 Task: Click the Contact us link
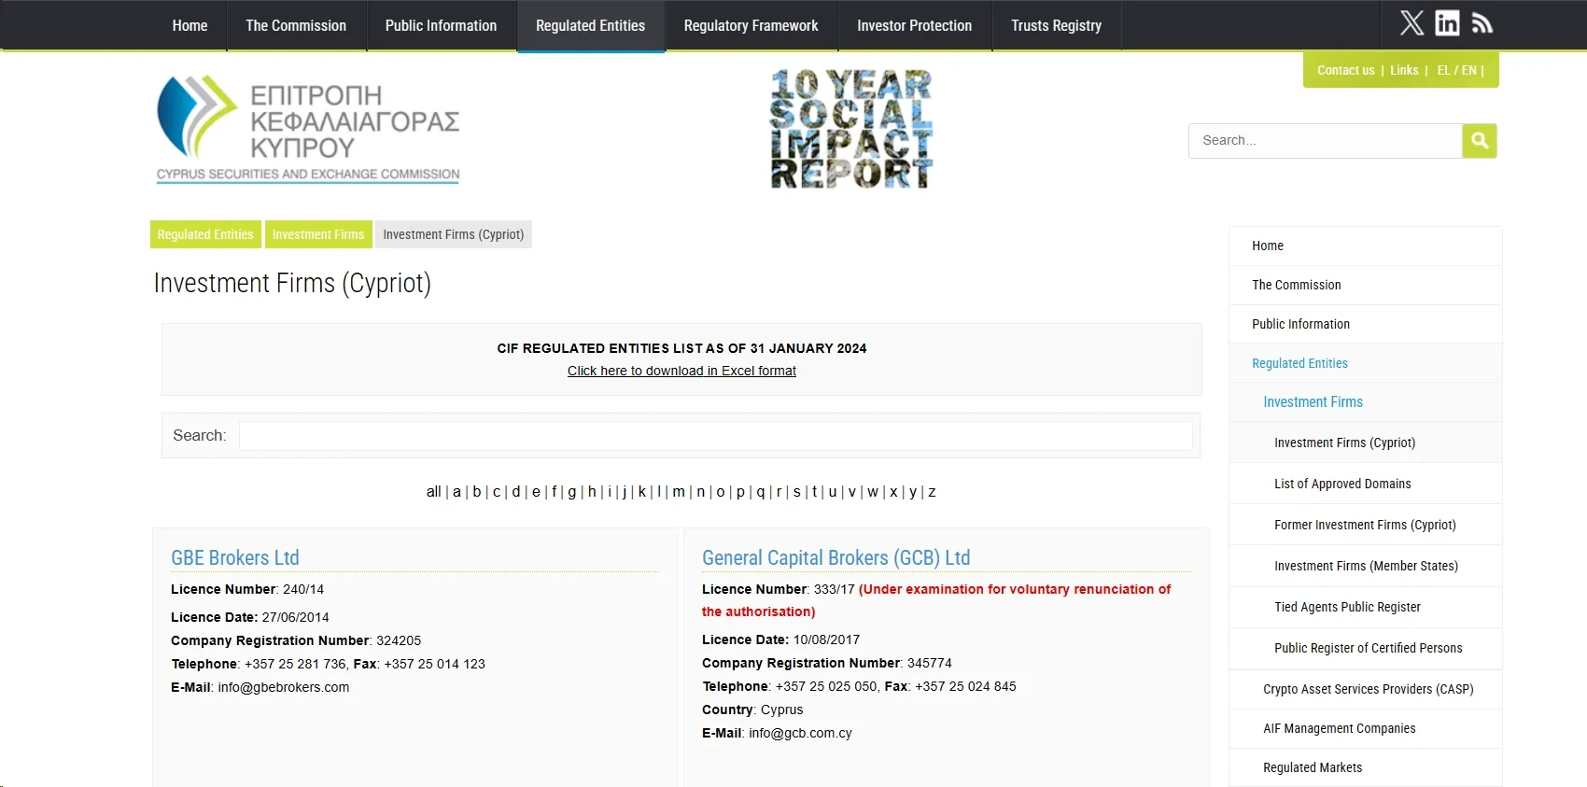pos(1345,70)
